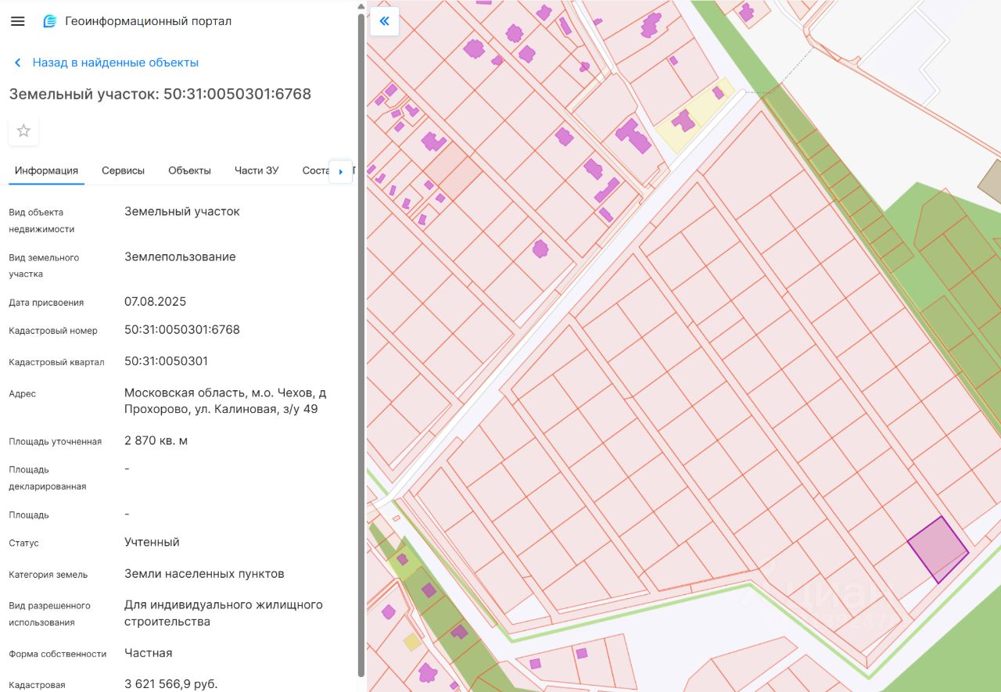Click the partially visible Состав tab

point(315,170)
